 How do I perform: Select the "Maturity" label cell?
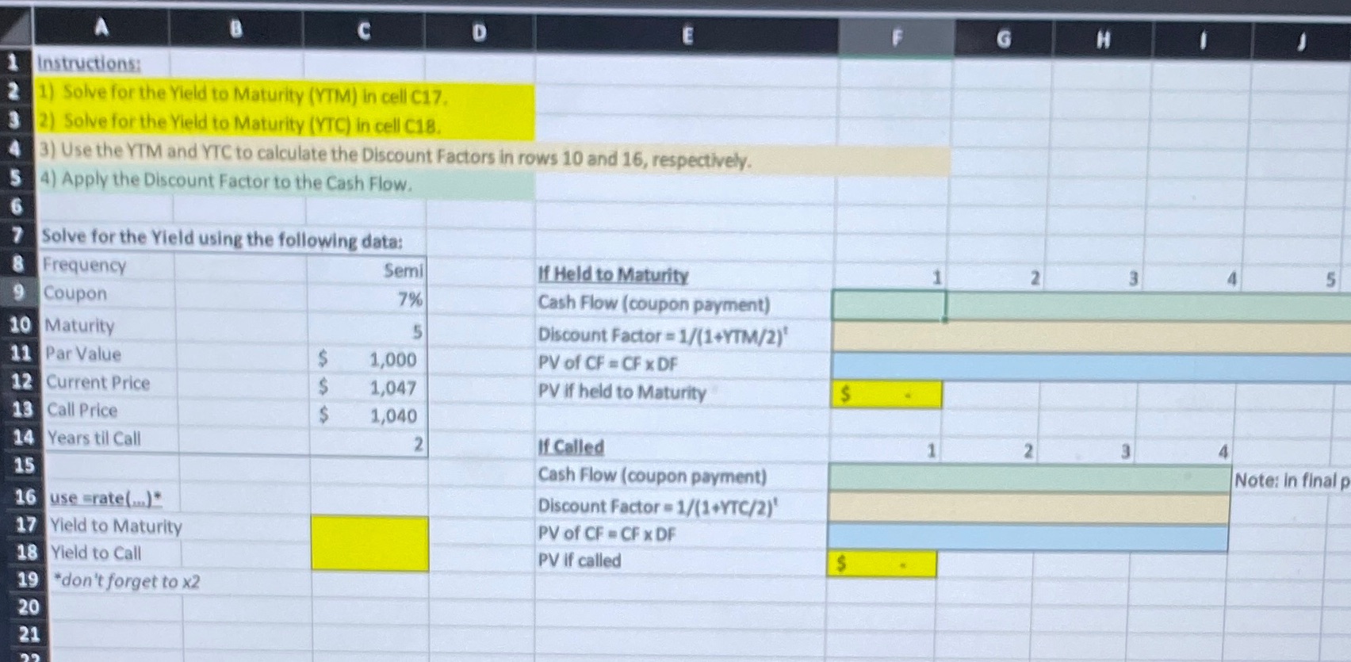pyautogui.click(x=80, y=325)
